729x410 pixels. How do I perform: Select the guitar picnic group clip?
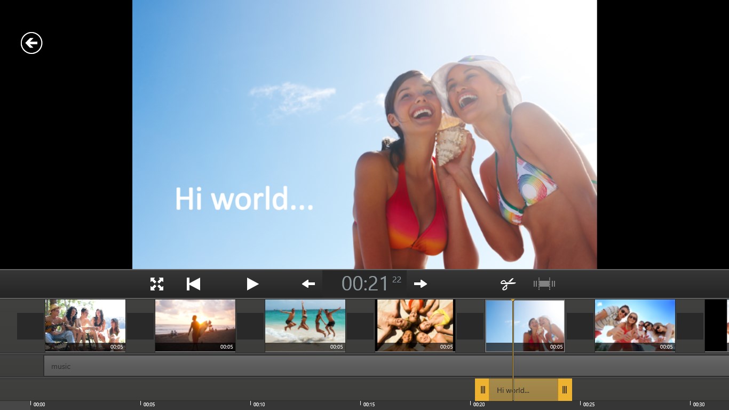coord(85,325)
